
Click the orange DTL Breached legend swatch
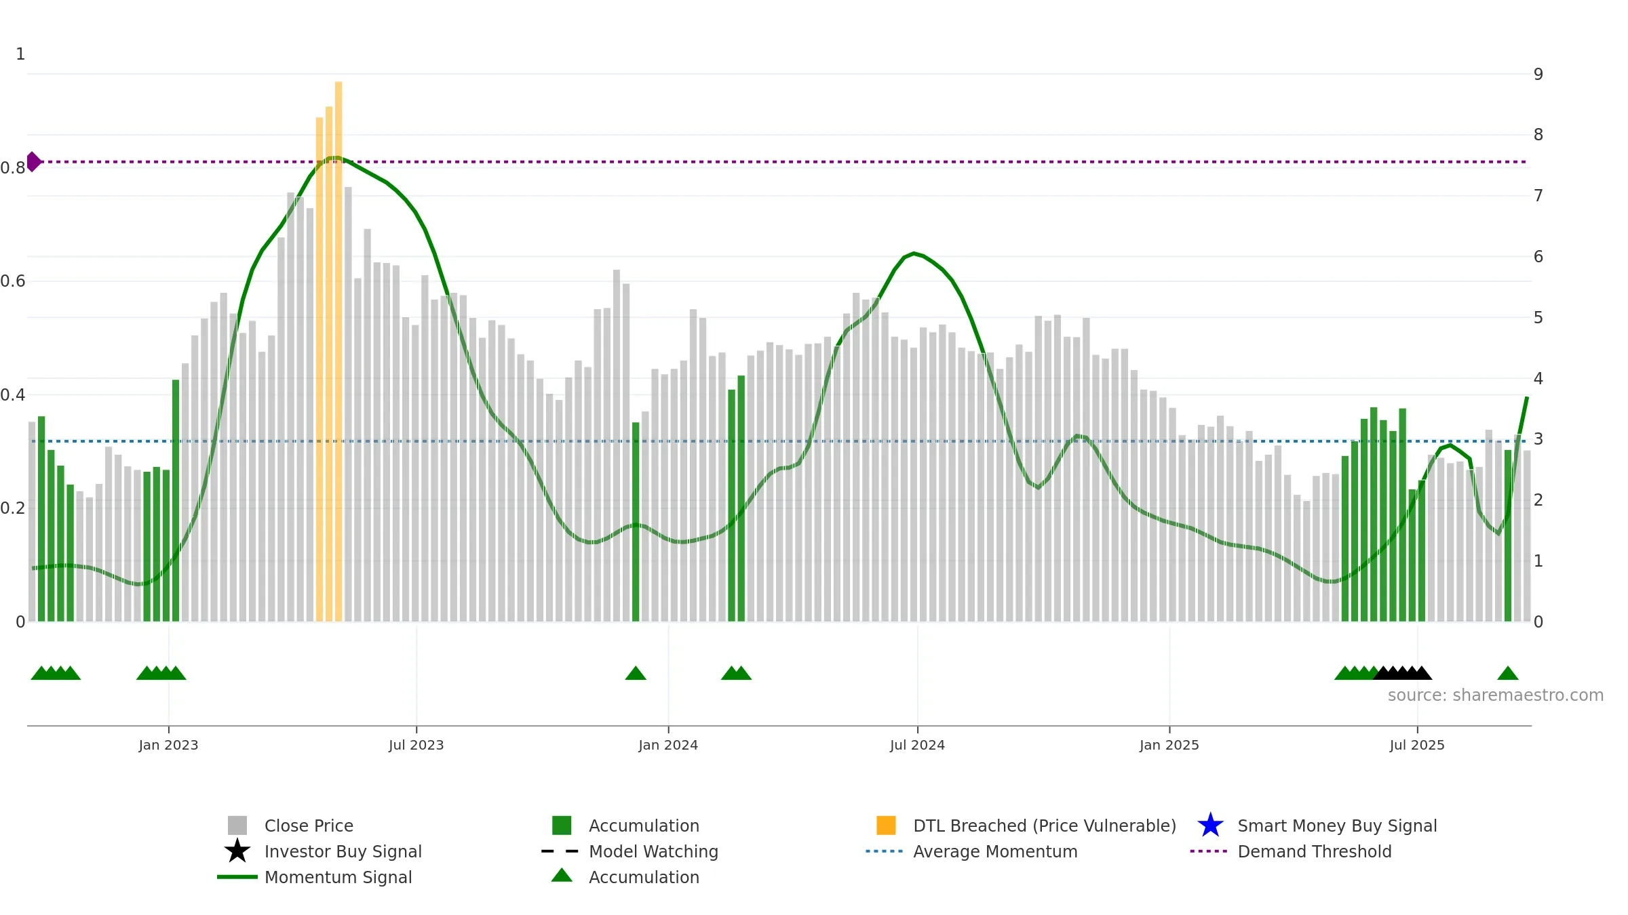coord(886,826)
